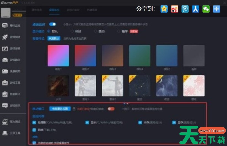Toggle the red move-window lock switch
227x146 pixels.
point(111,109)
